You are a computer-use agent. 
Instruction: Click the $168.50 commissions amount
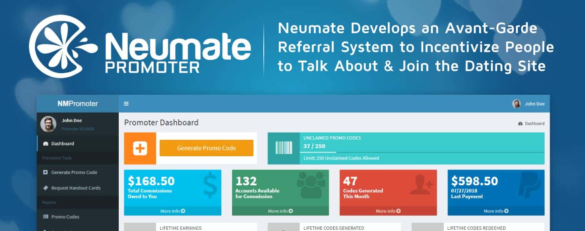[x=151, y=181]
